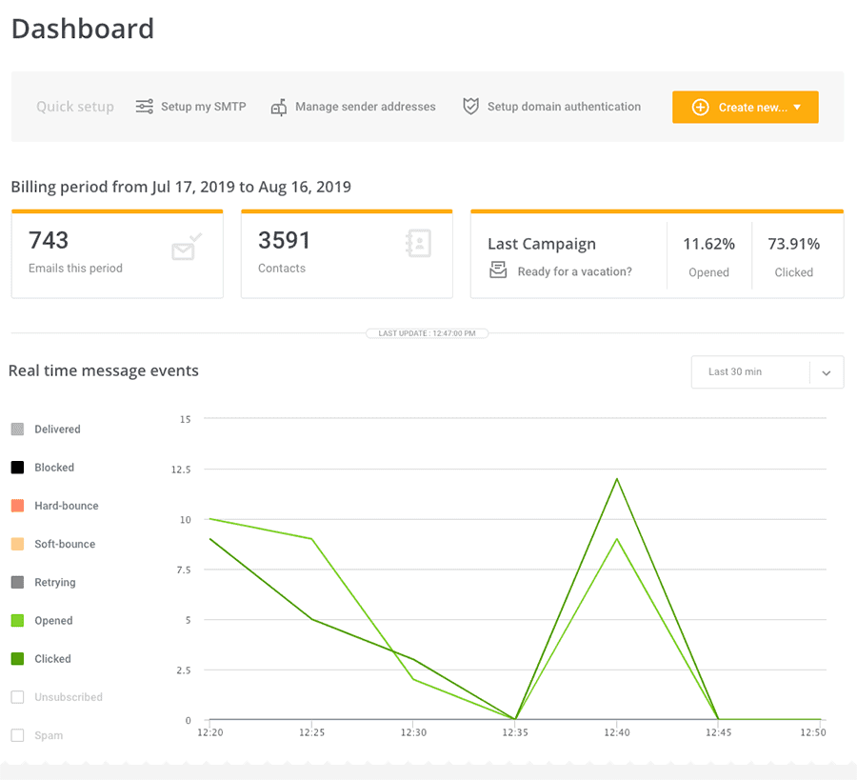This screenshot has height=780, width=857.
Task: Open Manage sender addresses
Action: [x=365, y=107]
